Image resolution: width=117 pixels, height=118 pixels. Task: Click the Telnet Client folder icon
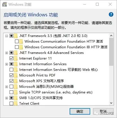coord(16,104)
